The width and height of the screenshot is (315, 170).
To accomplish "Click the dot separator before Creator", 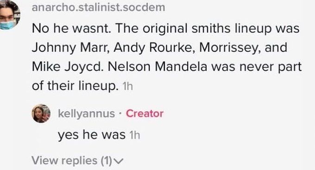I will (x=120, y=114).
